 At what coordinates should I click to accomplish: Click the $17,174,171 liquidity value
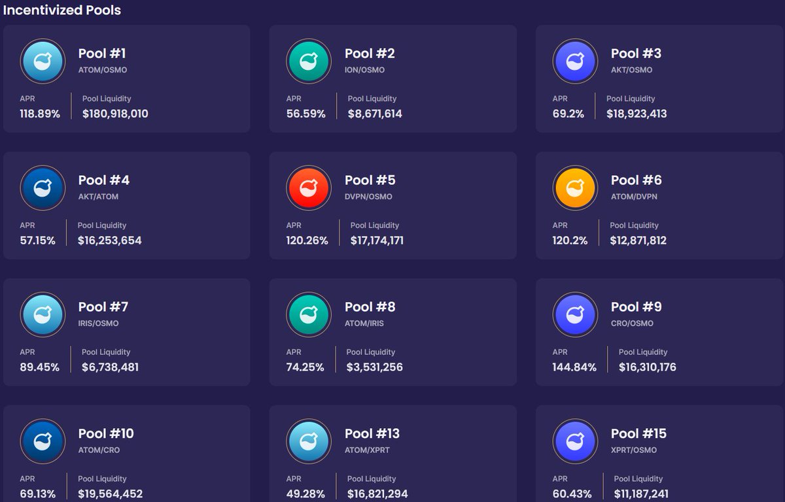(x=377, y=241)
